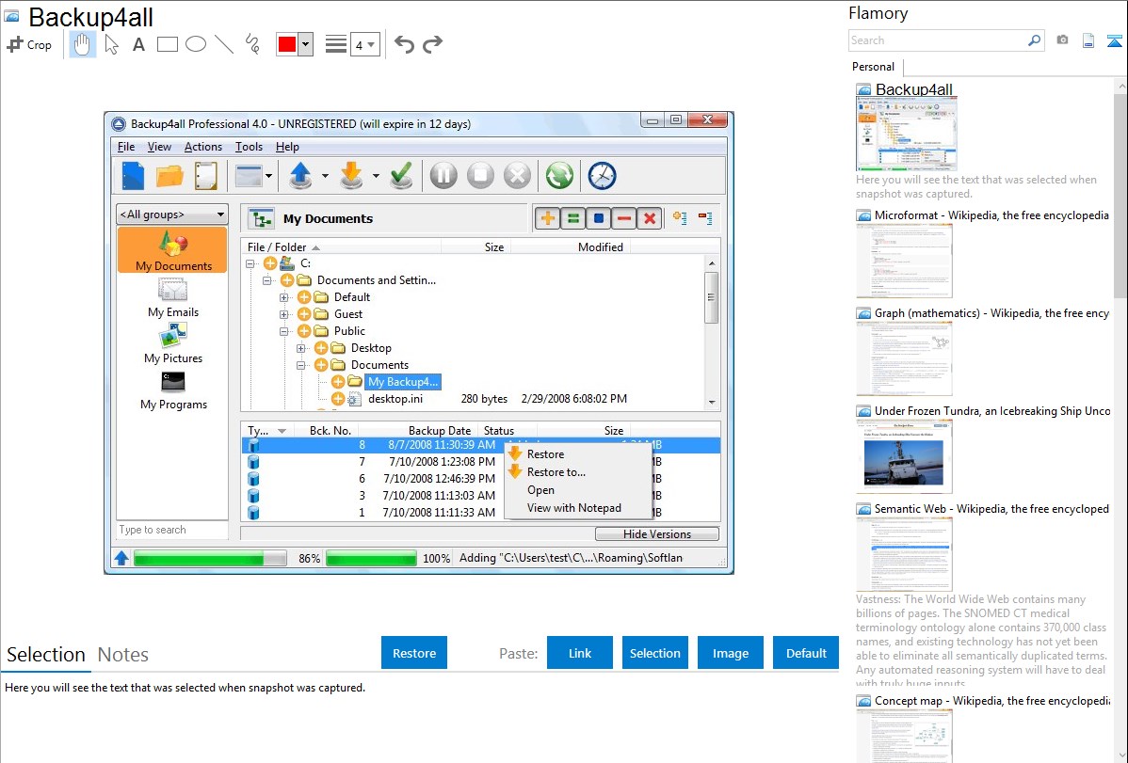Viewport: 1128px width, 763px height.
Task: Open the Backup4all snapshot thumbnail
Action: (x=907, y=134)
